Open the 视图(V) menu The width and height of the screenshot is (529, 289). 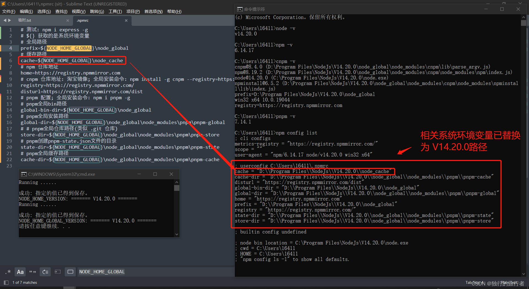pos(79,12)
